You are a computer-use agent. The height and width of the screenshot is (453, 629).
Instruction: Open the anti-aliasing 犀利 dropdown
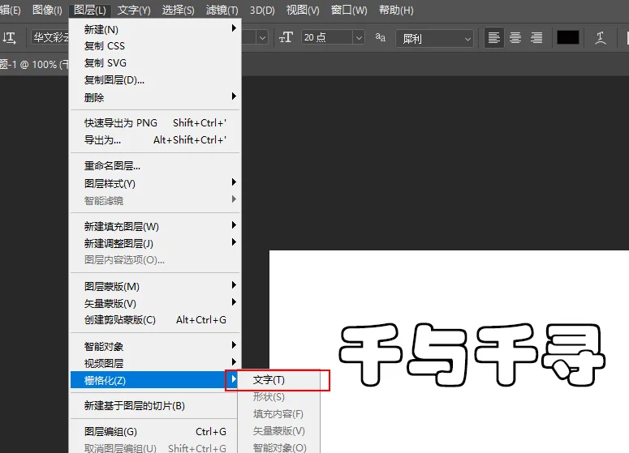click(434, 38)
